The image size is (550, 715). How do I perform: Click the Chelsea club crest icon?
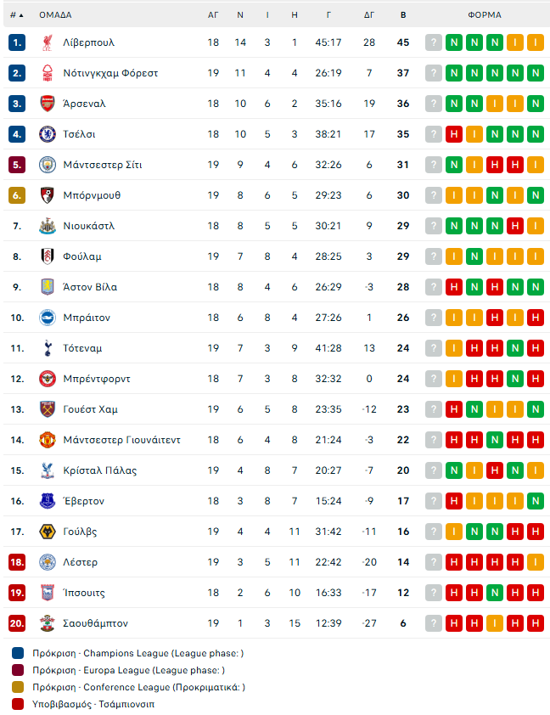point(48,134)
